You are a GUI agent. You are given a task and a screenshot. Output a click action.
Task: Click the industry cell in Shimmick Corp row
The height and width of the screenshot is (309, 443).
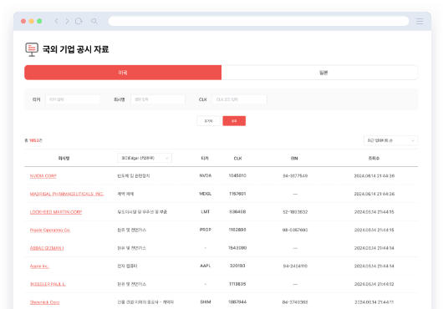pos(145,302)
